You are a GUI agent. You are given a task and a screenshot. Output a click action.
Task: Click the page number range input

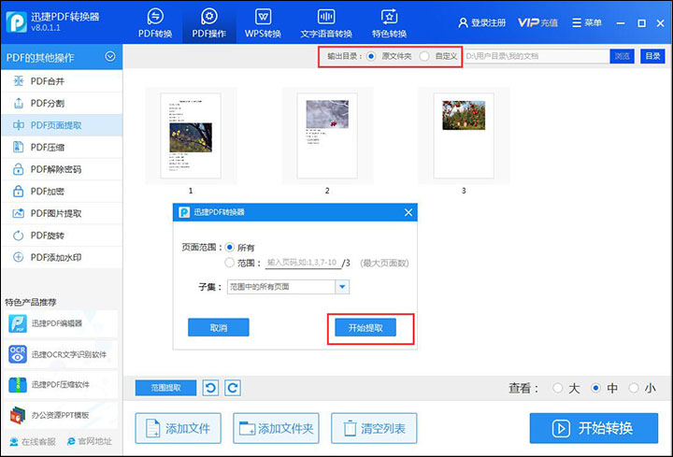tap(303, 263)
